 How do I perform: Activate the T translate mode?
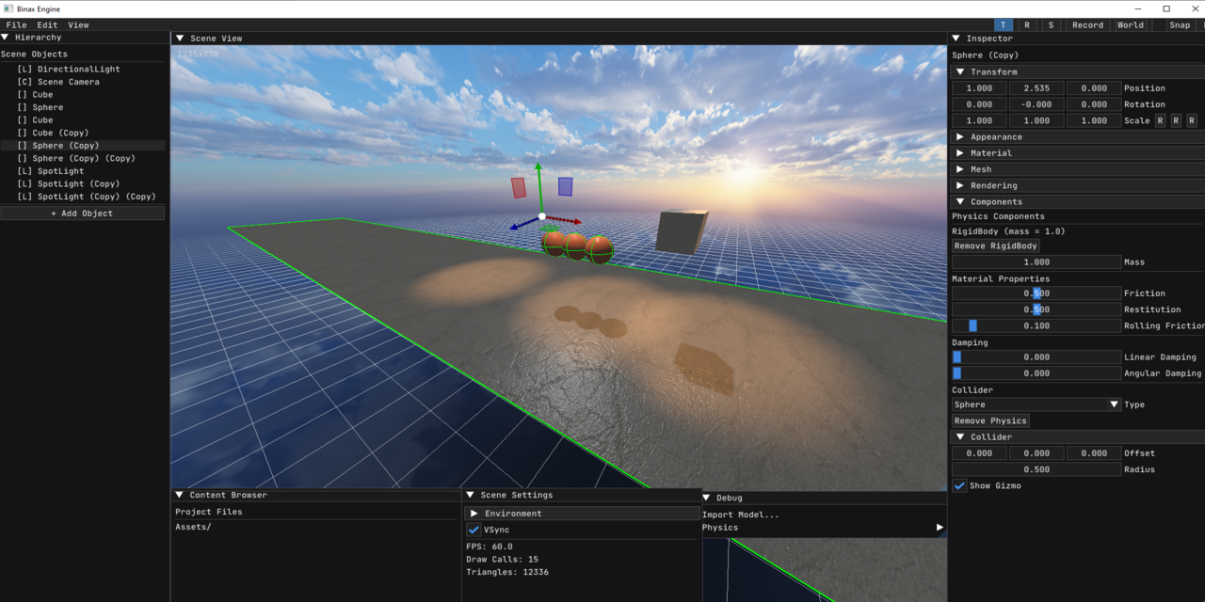pyautogui.click(x=1004, y=25)
